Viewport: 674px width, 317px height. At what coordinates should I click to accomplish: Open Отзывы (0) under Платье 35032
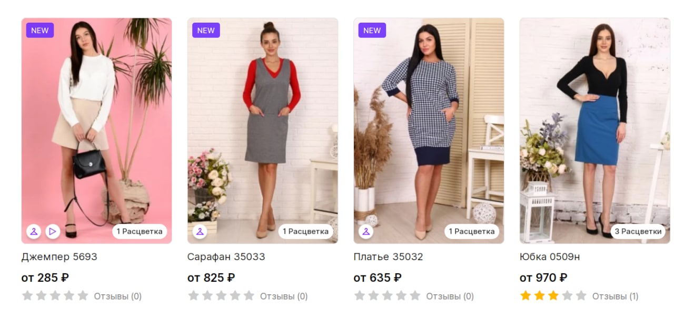click(450, 296)
